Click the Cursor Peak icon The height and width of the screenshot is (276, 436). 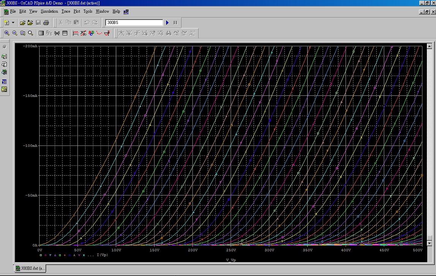tap(121, 33)
